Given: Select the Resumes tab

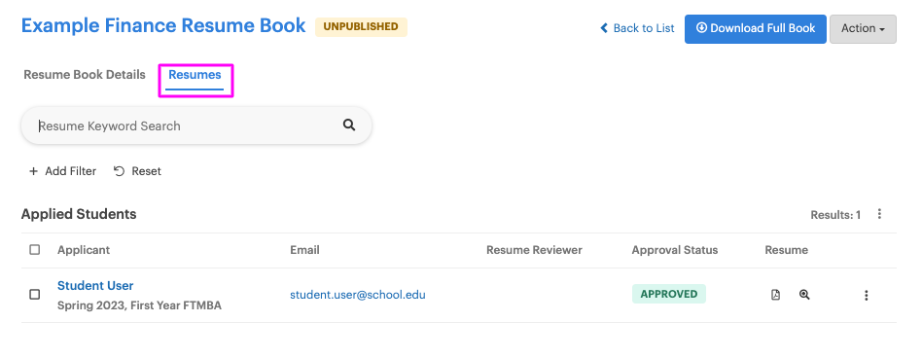Looking at the screenshot, I should 195,75.
